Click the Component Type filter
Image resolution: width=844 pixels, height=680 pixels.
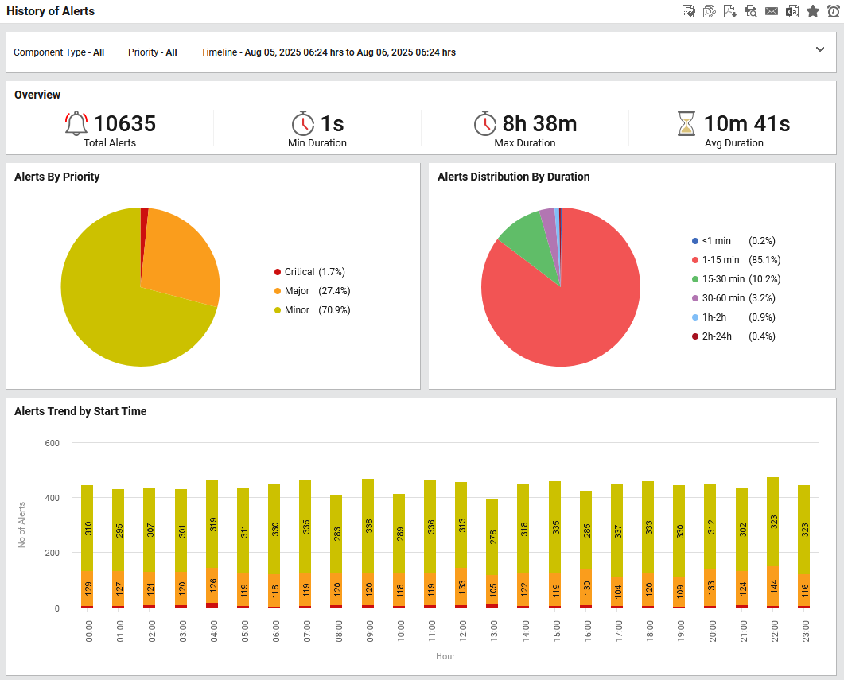pyautogui.click(x=59, y=52)
